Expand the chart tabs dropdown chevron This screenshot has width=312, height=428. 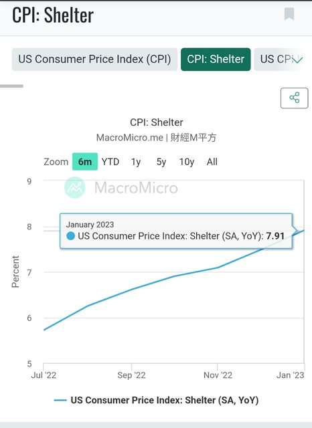298,60
